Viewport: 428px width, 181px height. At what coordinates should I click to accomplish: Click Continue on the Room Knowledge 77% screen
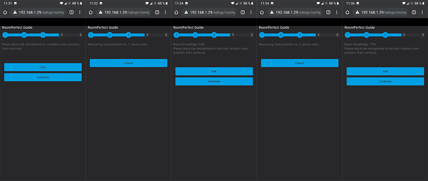[x=385, y=81]
